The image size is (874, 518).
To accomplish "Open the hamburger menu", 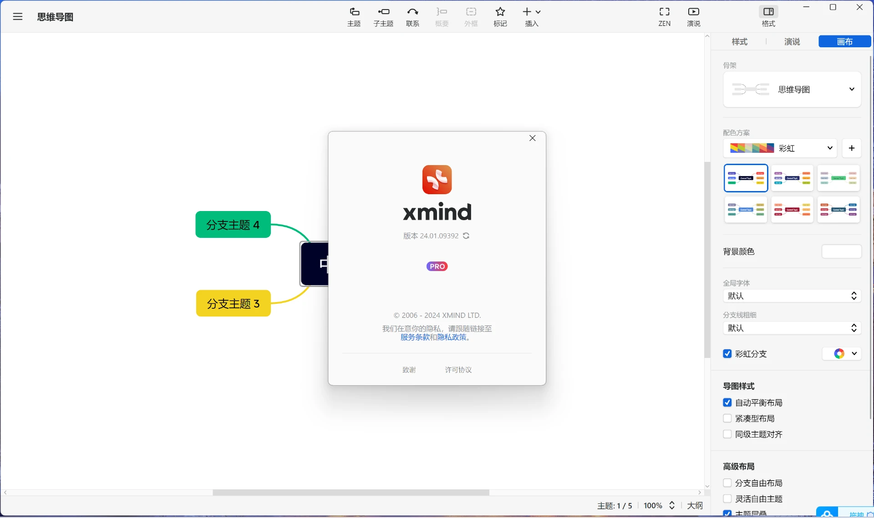I will (17, 16).
